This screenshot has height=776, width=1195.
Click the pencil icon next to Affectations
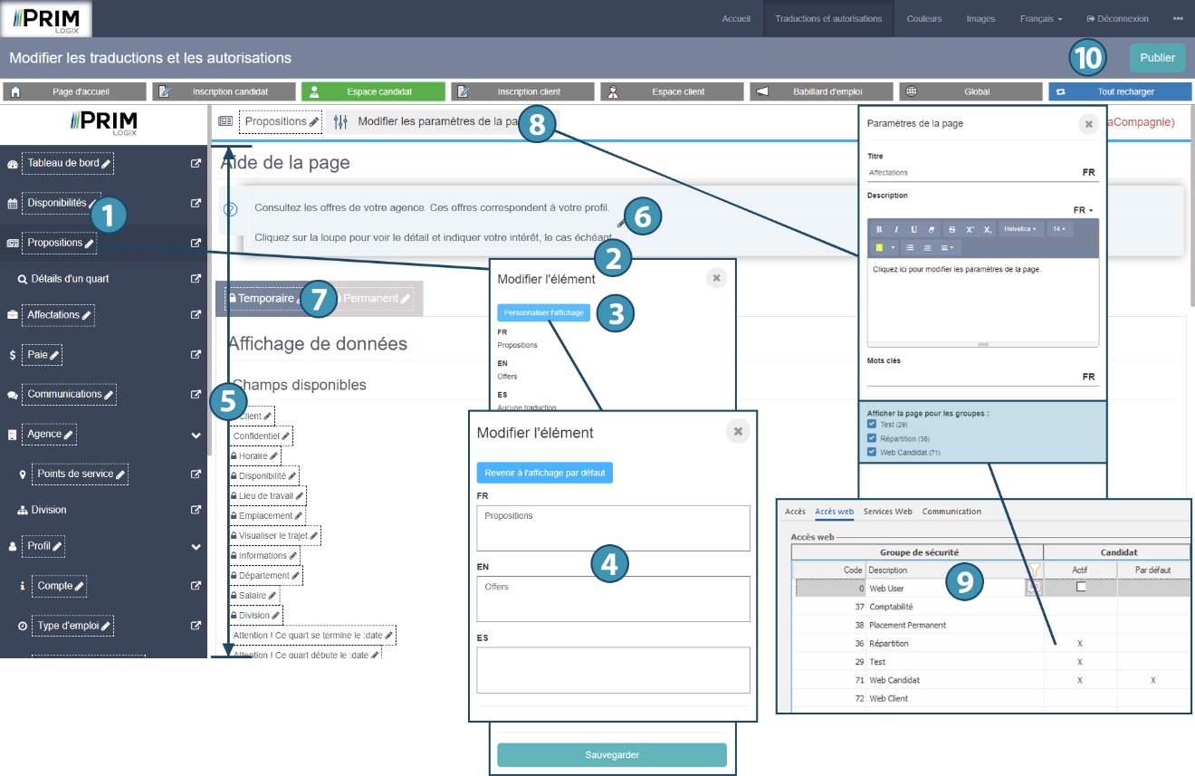click(x=87, y=315)
